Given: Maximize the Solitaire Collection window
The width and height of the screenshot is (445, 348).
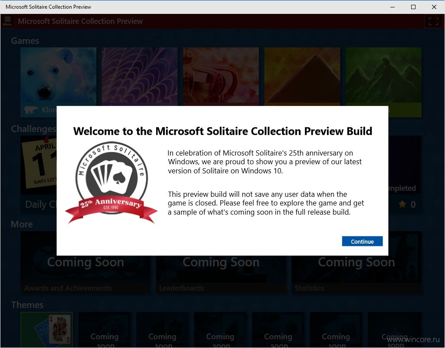Looking at the screenshot, I should (x=413, y=7).
